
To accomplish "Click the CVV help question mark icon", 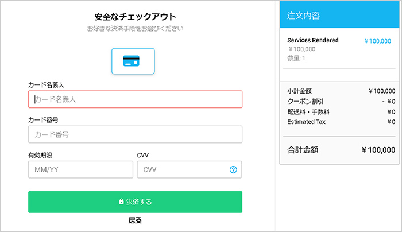I will (x=233, y=169).
